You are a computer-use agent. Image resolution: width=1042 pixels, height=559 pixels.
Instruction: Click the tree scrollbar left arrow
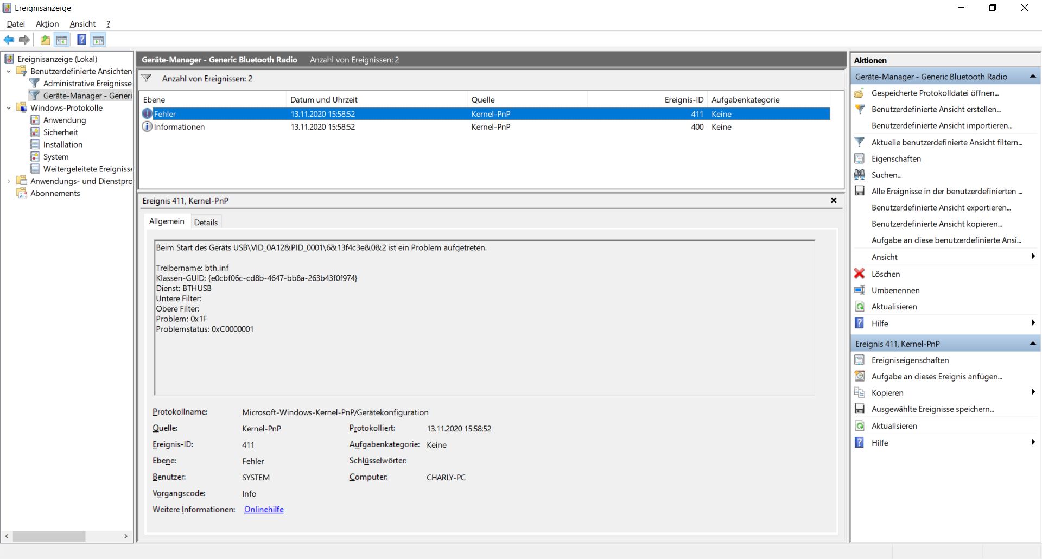(7, 536)
